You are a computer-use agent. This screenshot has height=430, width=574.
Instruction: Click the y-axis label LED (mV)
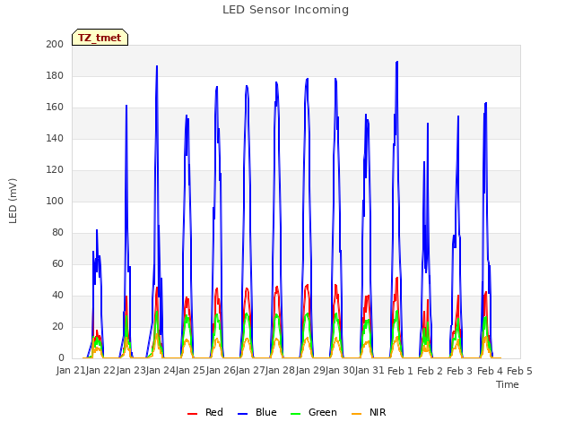click(x=13, y=201)
